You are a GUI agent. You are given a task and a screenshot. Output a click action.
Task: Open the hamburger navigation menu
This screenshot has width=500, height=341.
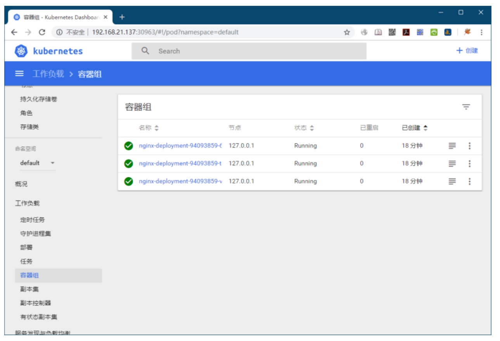click(19, 74)
